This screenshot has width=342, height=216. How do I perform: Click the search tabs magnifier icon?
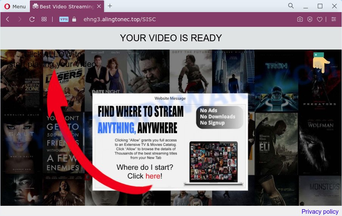(x=291, y=6)
